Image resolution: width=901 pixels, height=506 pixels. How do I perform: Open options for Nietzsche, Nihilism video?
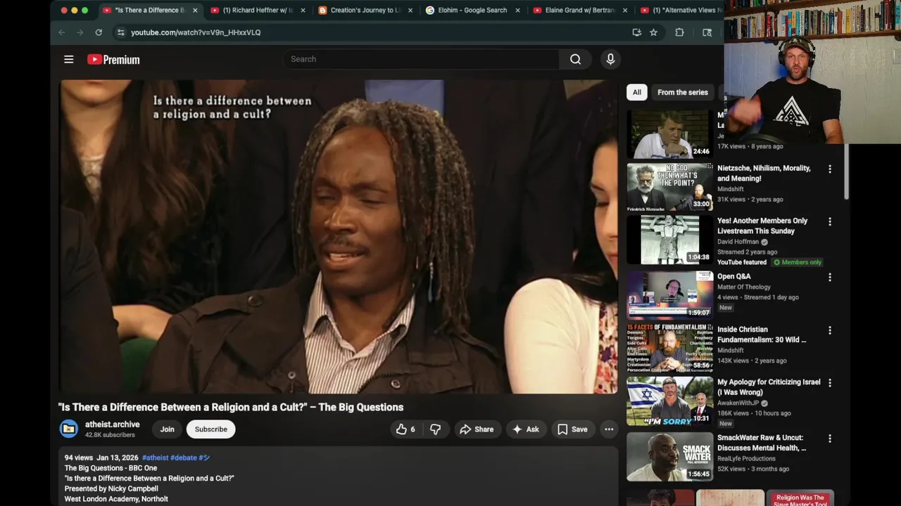pyautogui.click(x=829, y=169)
